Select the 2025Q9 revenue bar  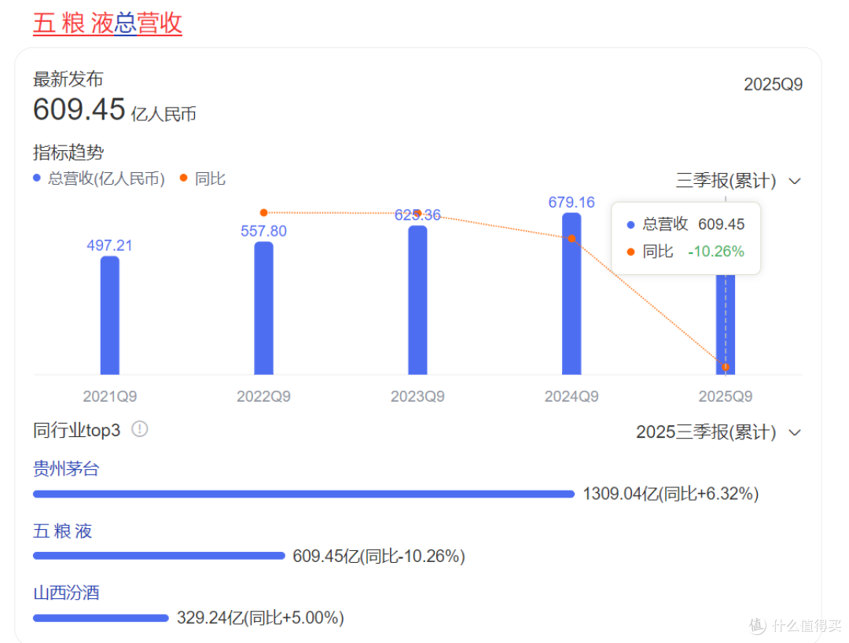point(726,324)
